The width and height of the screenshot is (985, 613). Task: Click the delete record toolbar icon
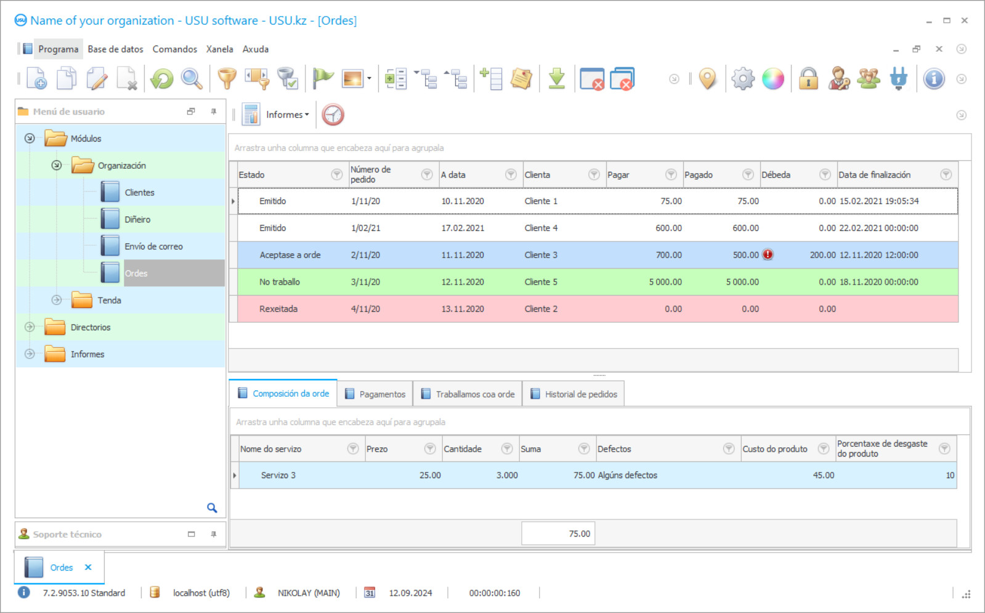pyautogui.click(x=127, y=79)
